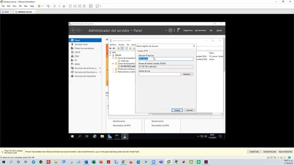Click Remind Me Later button
This screenshot has width=294, height=165.
pos(270,152)
